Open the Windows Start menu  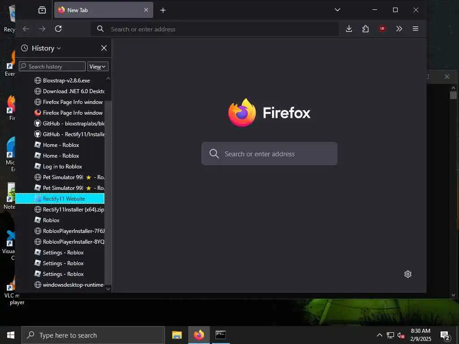11,335
